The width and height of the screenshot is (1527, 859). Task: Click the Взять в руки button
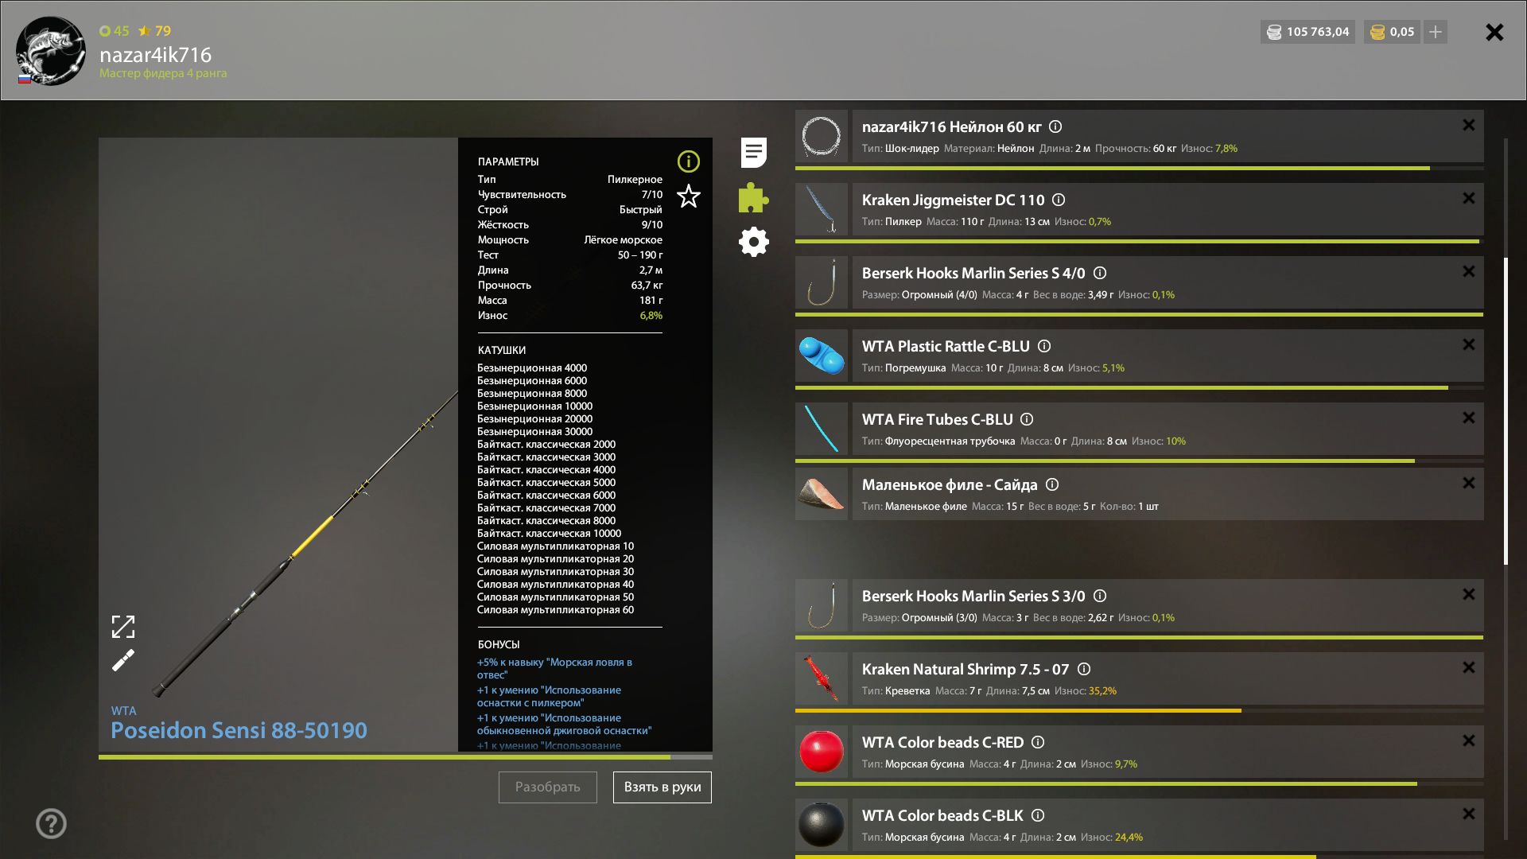click(662, 787)
